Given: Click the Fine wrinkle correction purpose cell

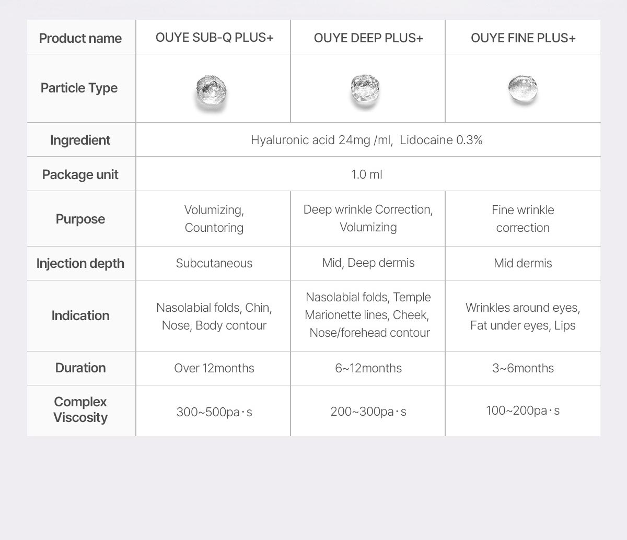Looking at the screenshot, I should pos(523,219).
